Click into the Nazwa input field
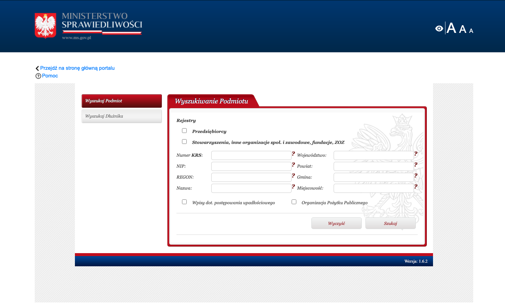 [251, 188]
